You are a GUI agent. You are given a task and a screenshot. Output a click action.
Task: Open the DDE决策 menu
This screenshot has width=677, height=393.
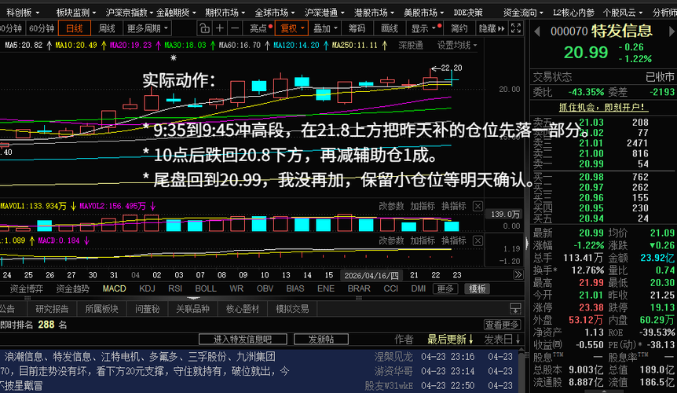(468, 13)
